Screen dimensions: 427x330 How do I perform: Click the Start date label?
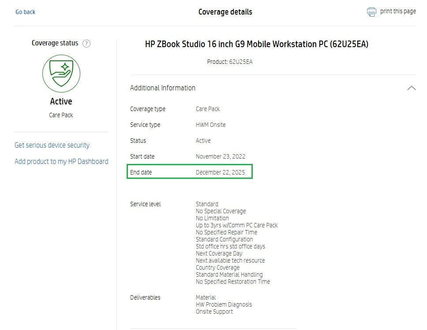142,156
